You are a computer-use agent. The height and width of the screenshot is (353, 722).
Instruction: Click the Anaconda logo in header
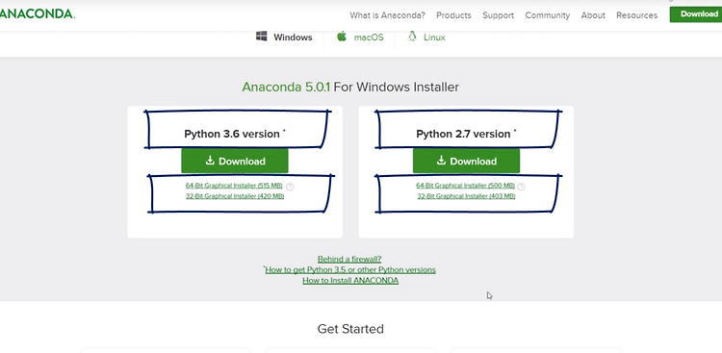click(x=38, y=14)
